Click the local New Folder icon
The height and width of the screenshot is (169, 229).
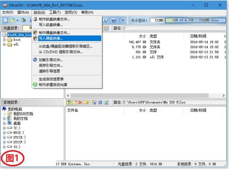coord(74,102)
